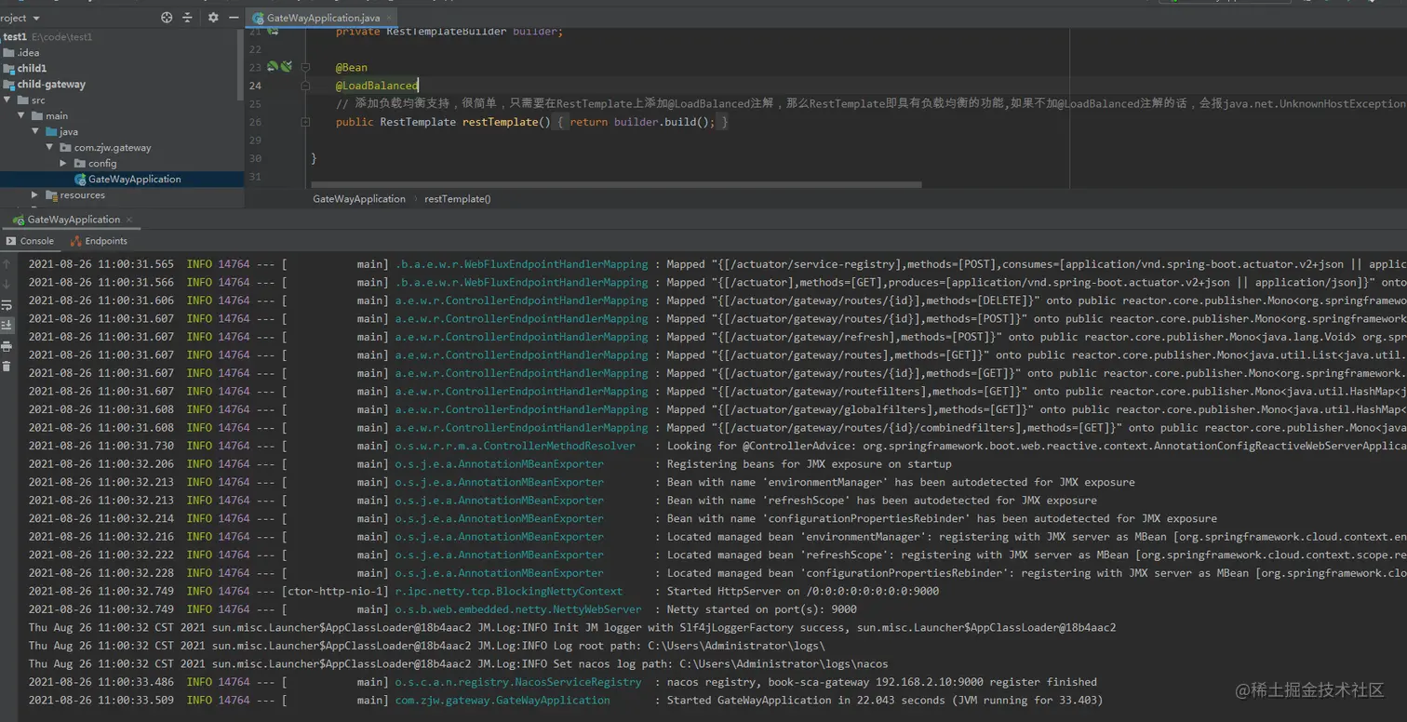Click the @Bean annotation in code

click(352, 68)
